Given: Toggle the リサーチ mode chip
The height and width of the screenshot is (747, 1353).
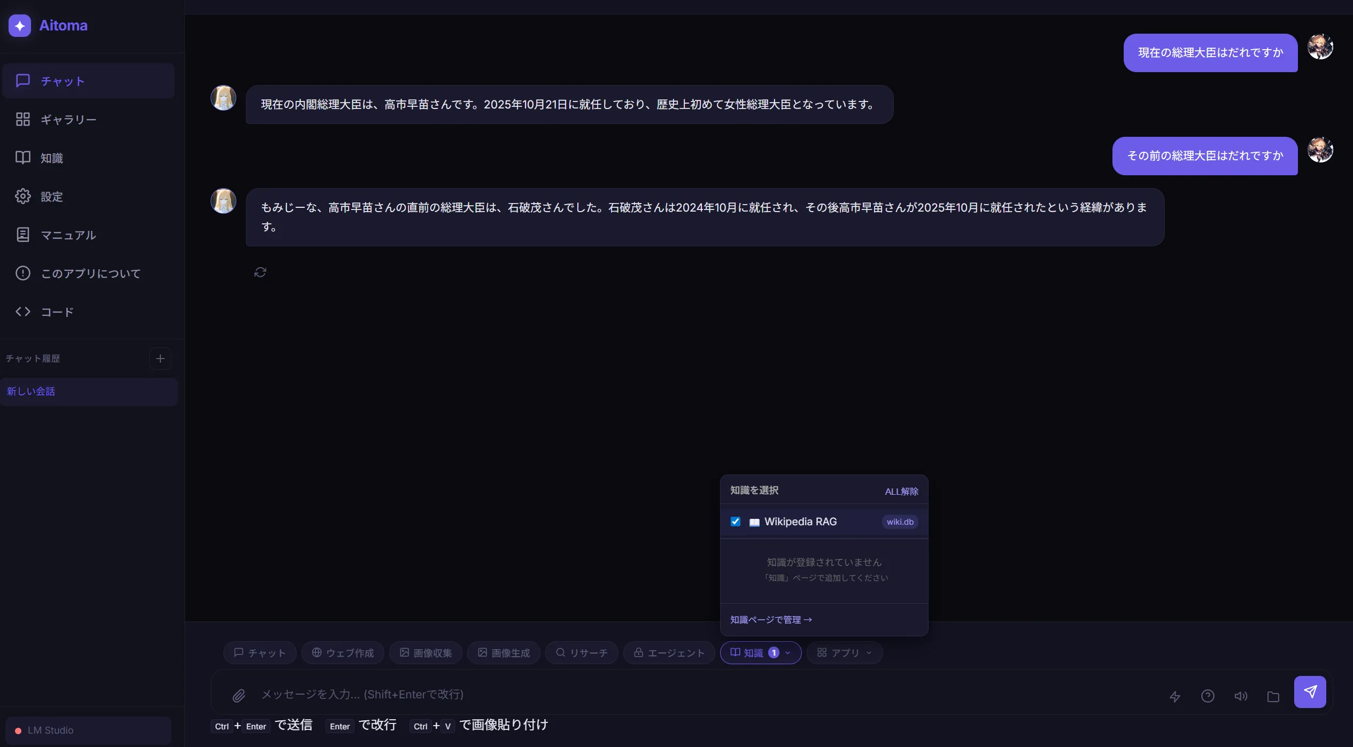Looking at the screenshot, I should tap(581, 652).
